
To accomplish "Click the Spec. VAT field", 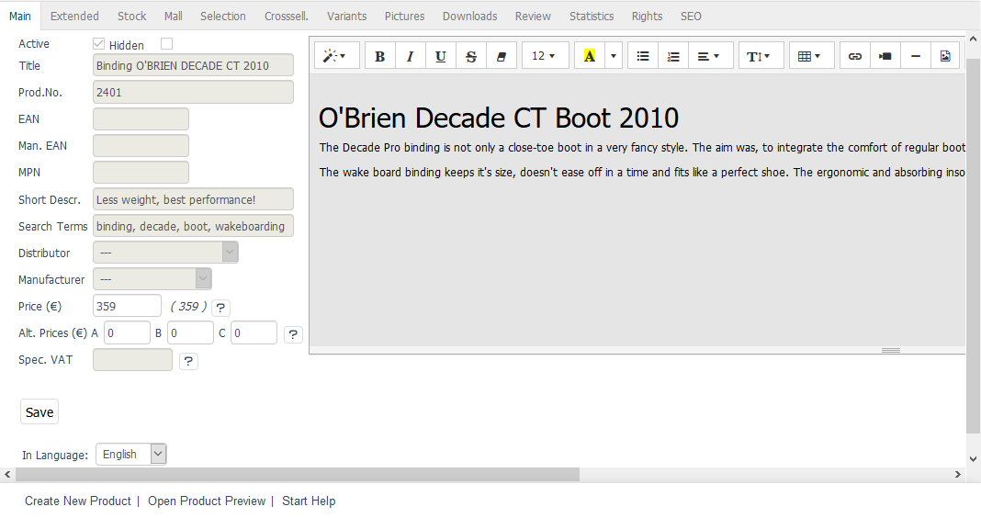I will point(132,359).
